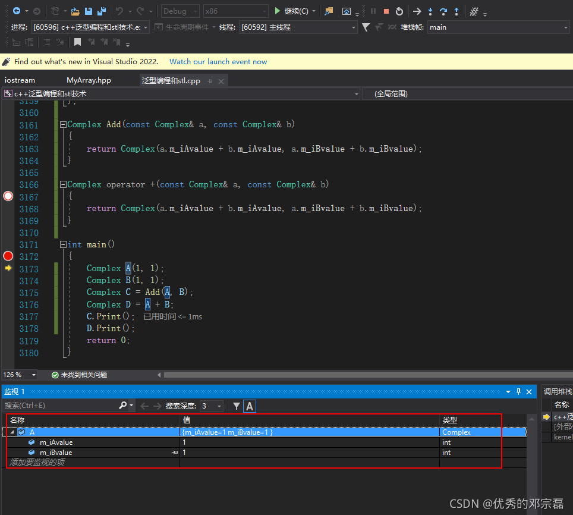Toggle the breakpoint on line 3172
This screenshot has width=573, height=515.
coord(8,256)
